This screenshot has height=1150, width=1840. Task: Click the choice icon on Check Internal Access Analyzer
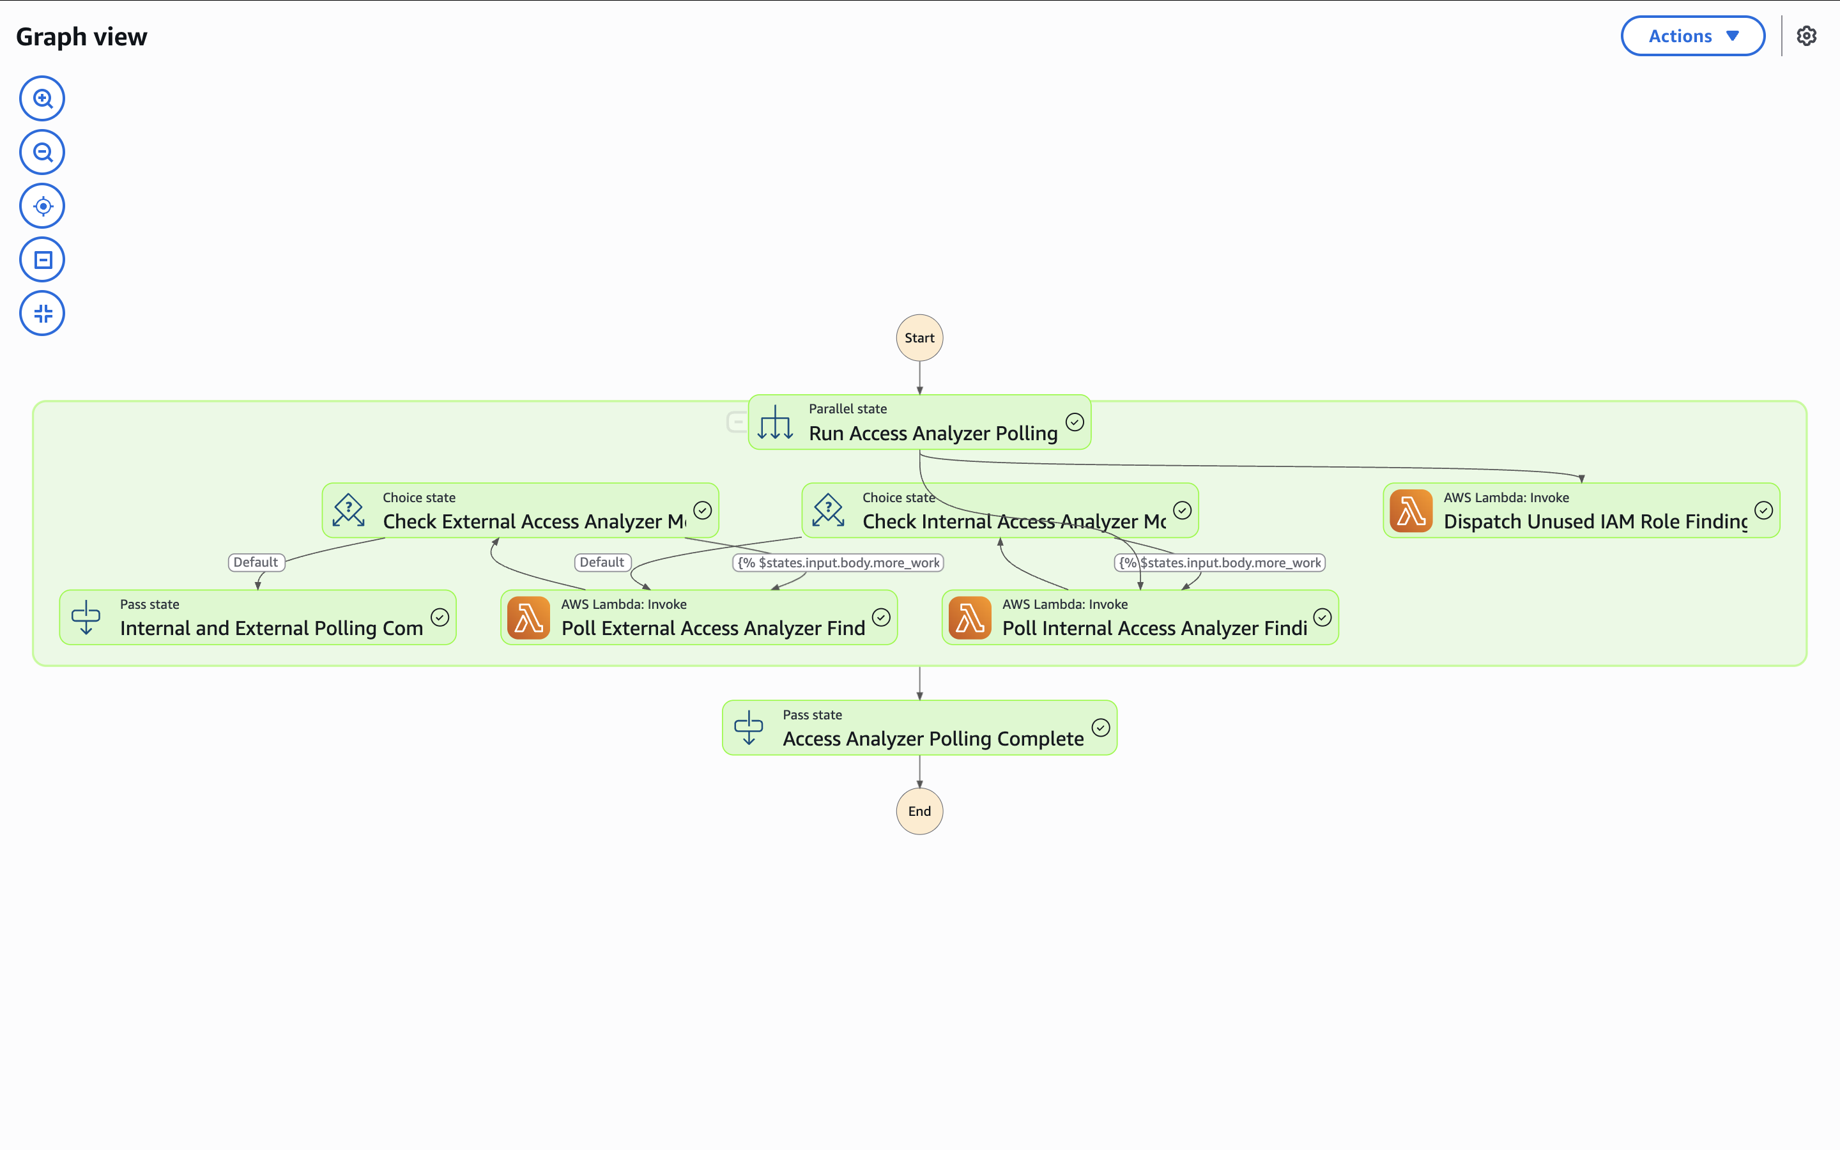pos(828,510)
